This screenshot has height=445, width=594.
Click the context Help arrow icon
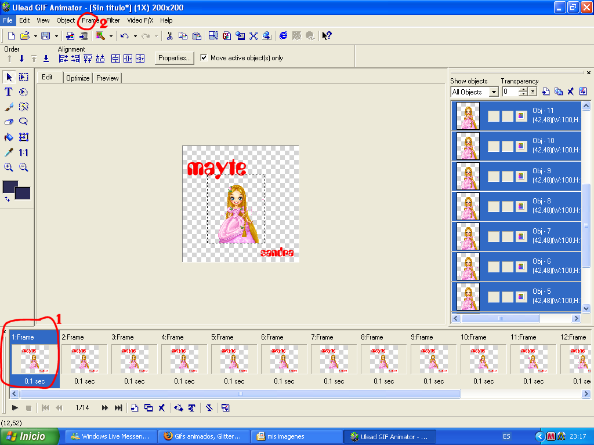pos(327,36)
